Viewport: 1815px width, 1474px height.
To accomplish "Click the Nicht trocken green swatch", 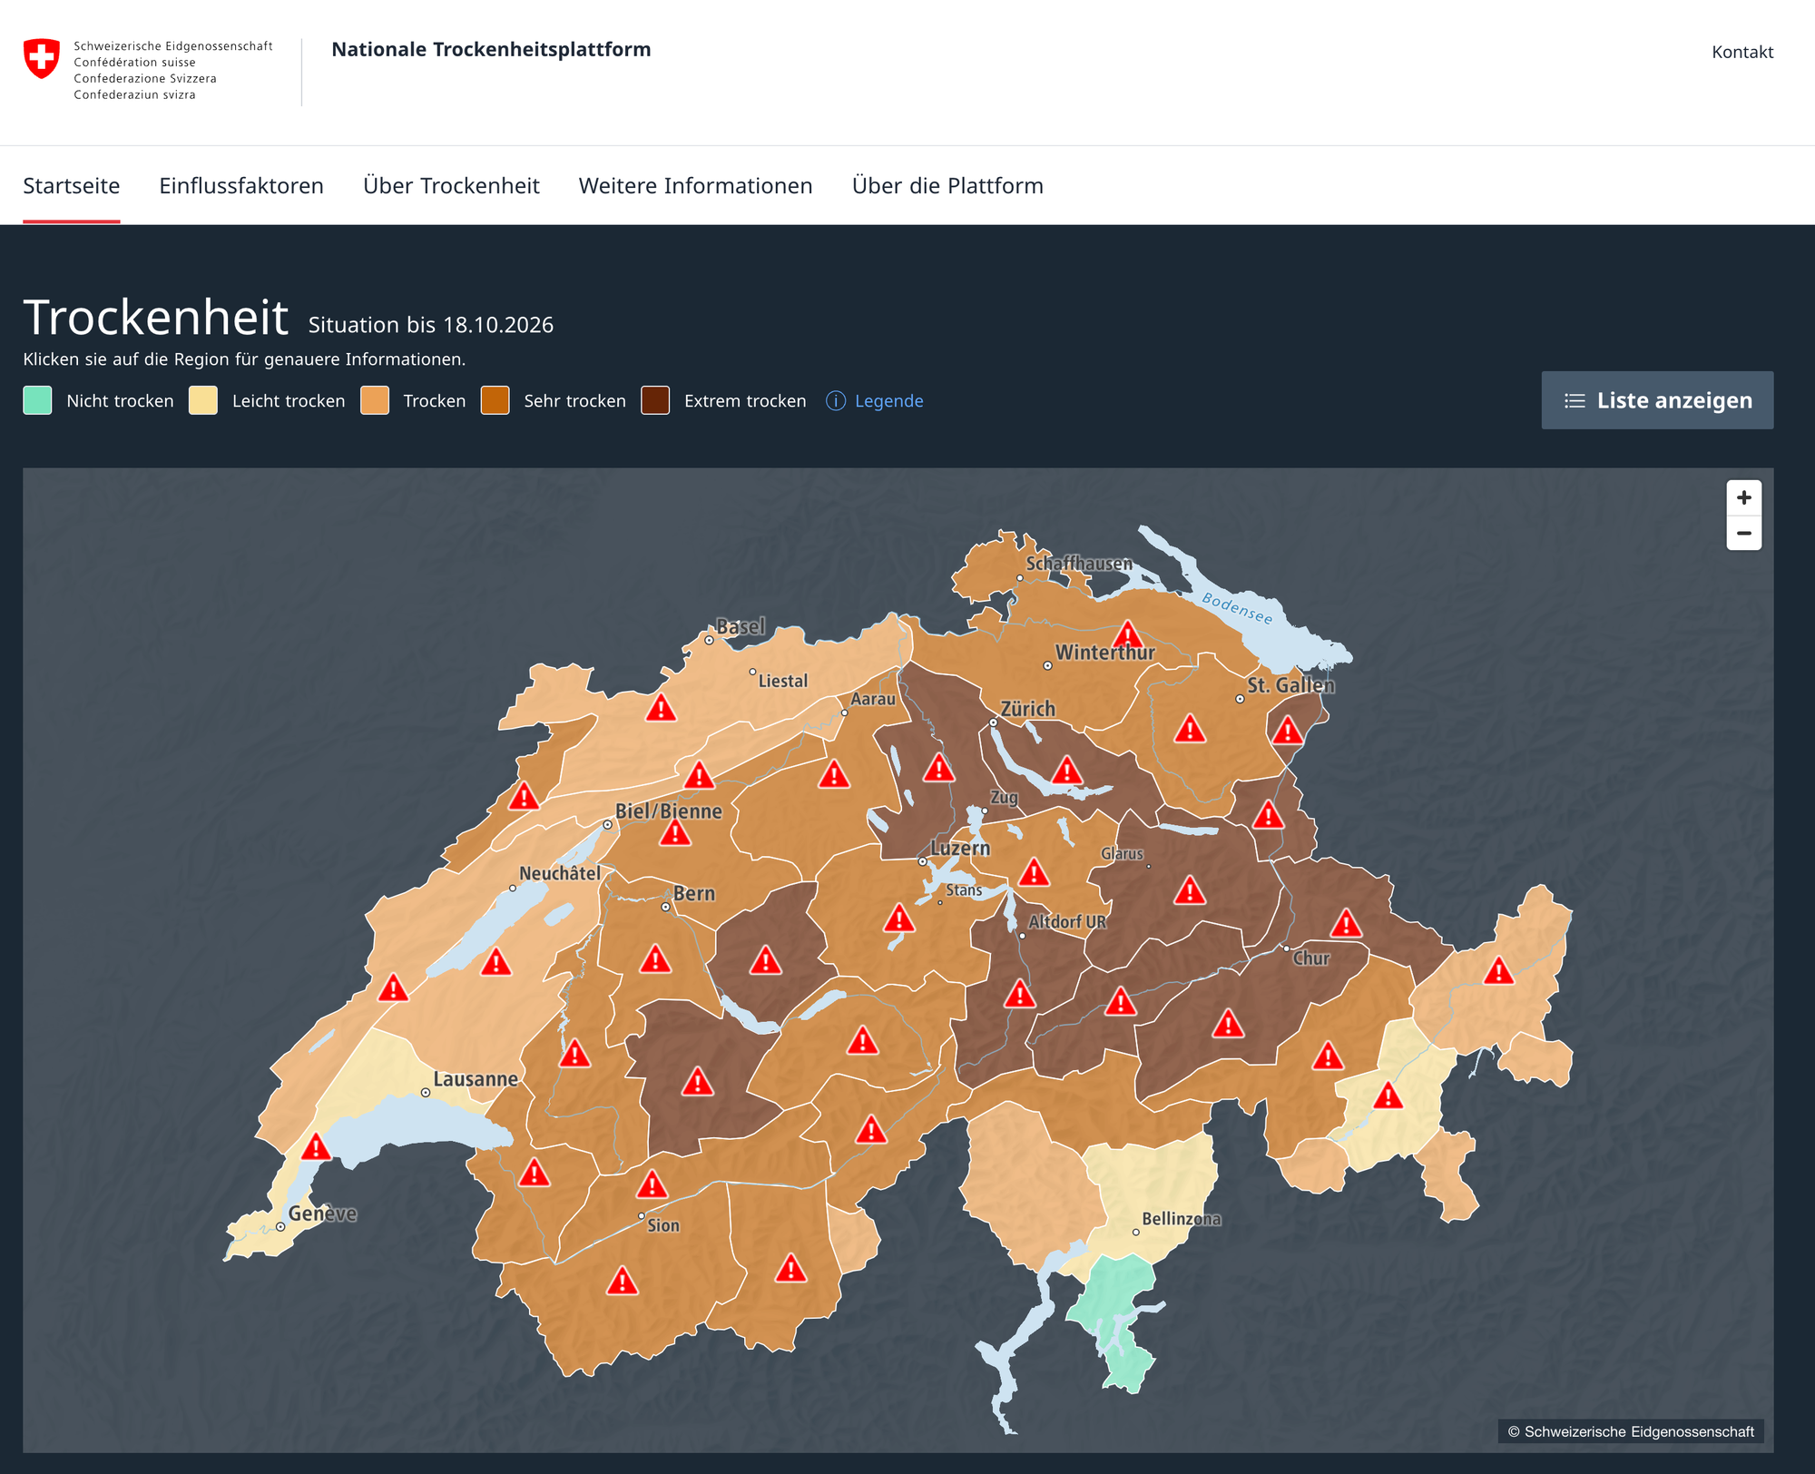I will (x=37, y=400).
